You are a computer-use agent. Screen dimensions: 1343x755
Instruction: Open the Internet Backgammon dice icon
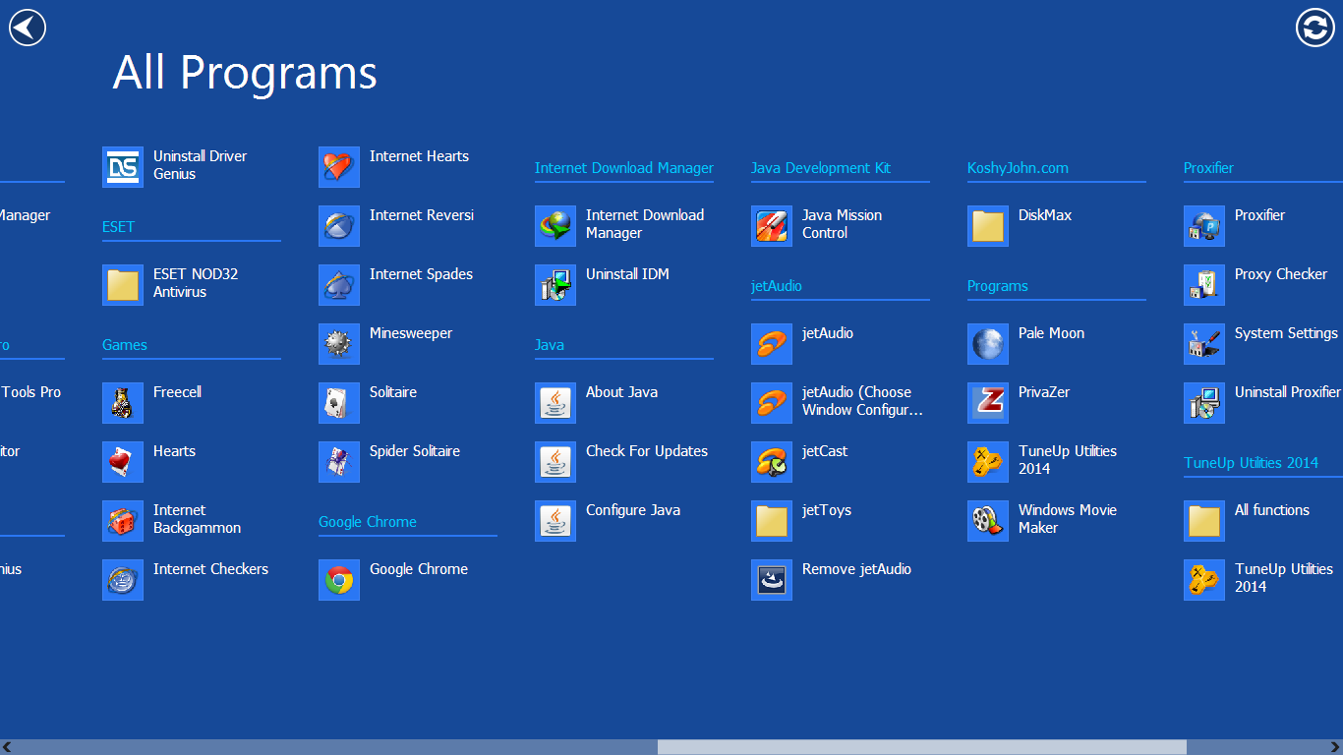[x=123, y=521]
